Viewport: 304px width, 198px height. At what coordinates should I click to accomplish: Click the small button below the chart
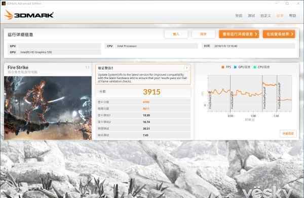pos(288,134)
